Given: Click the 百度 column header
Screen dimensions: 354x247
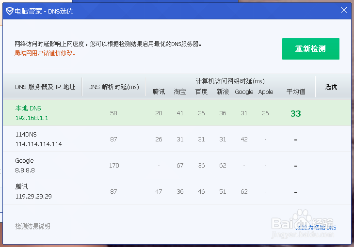Looking at the screenshot, I should coord(201,92).
